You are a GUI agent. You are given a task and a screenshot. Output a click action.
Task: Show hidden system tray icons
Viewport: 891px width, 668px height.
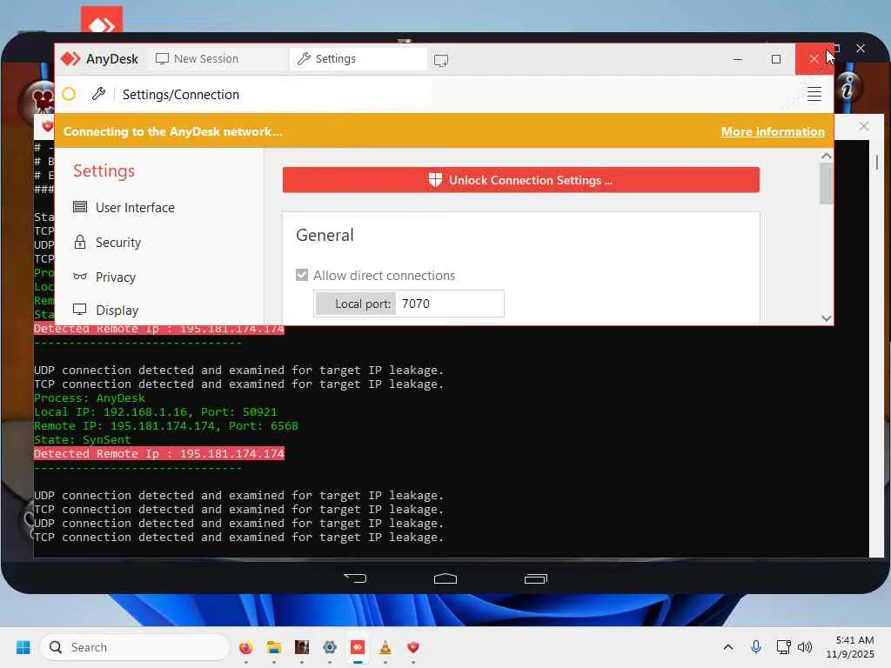[x=728, y=647]
